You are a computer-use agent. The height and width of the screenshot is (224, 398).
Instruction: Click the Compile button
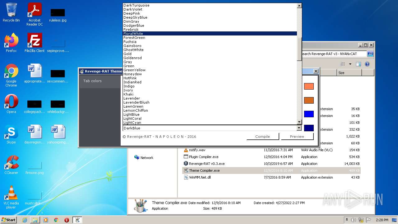[263, 137]
